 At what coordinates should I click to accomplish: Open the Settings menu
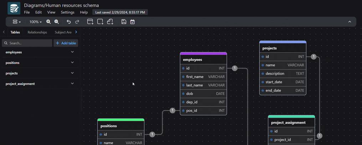(x=67, y=12)
